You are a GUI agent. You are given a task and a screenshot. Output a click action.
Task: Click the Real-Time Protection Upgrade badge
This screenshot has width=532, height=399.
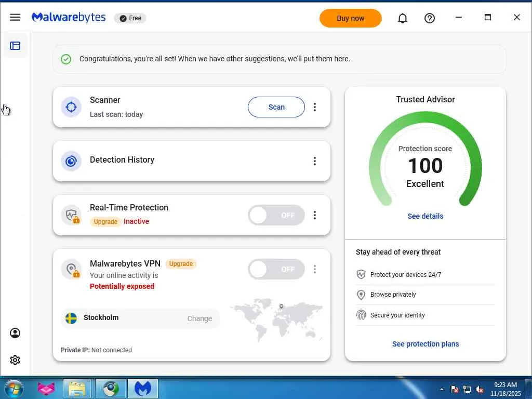[105, 221]
